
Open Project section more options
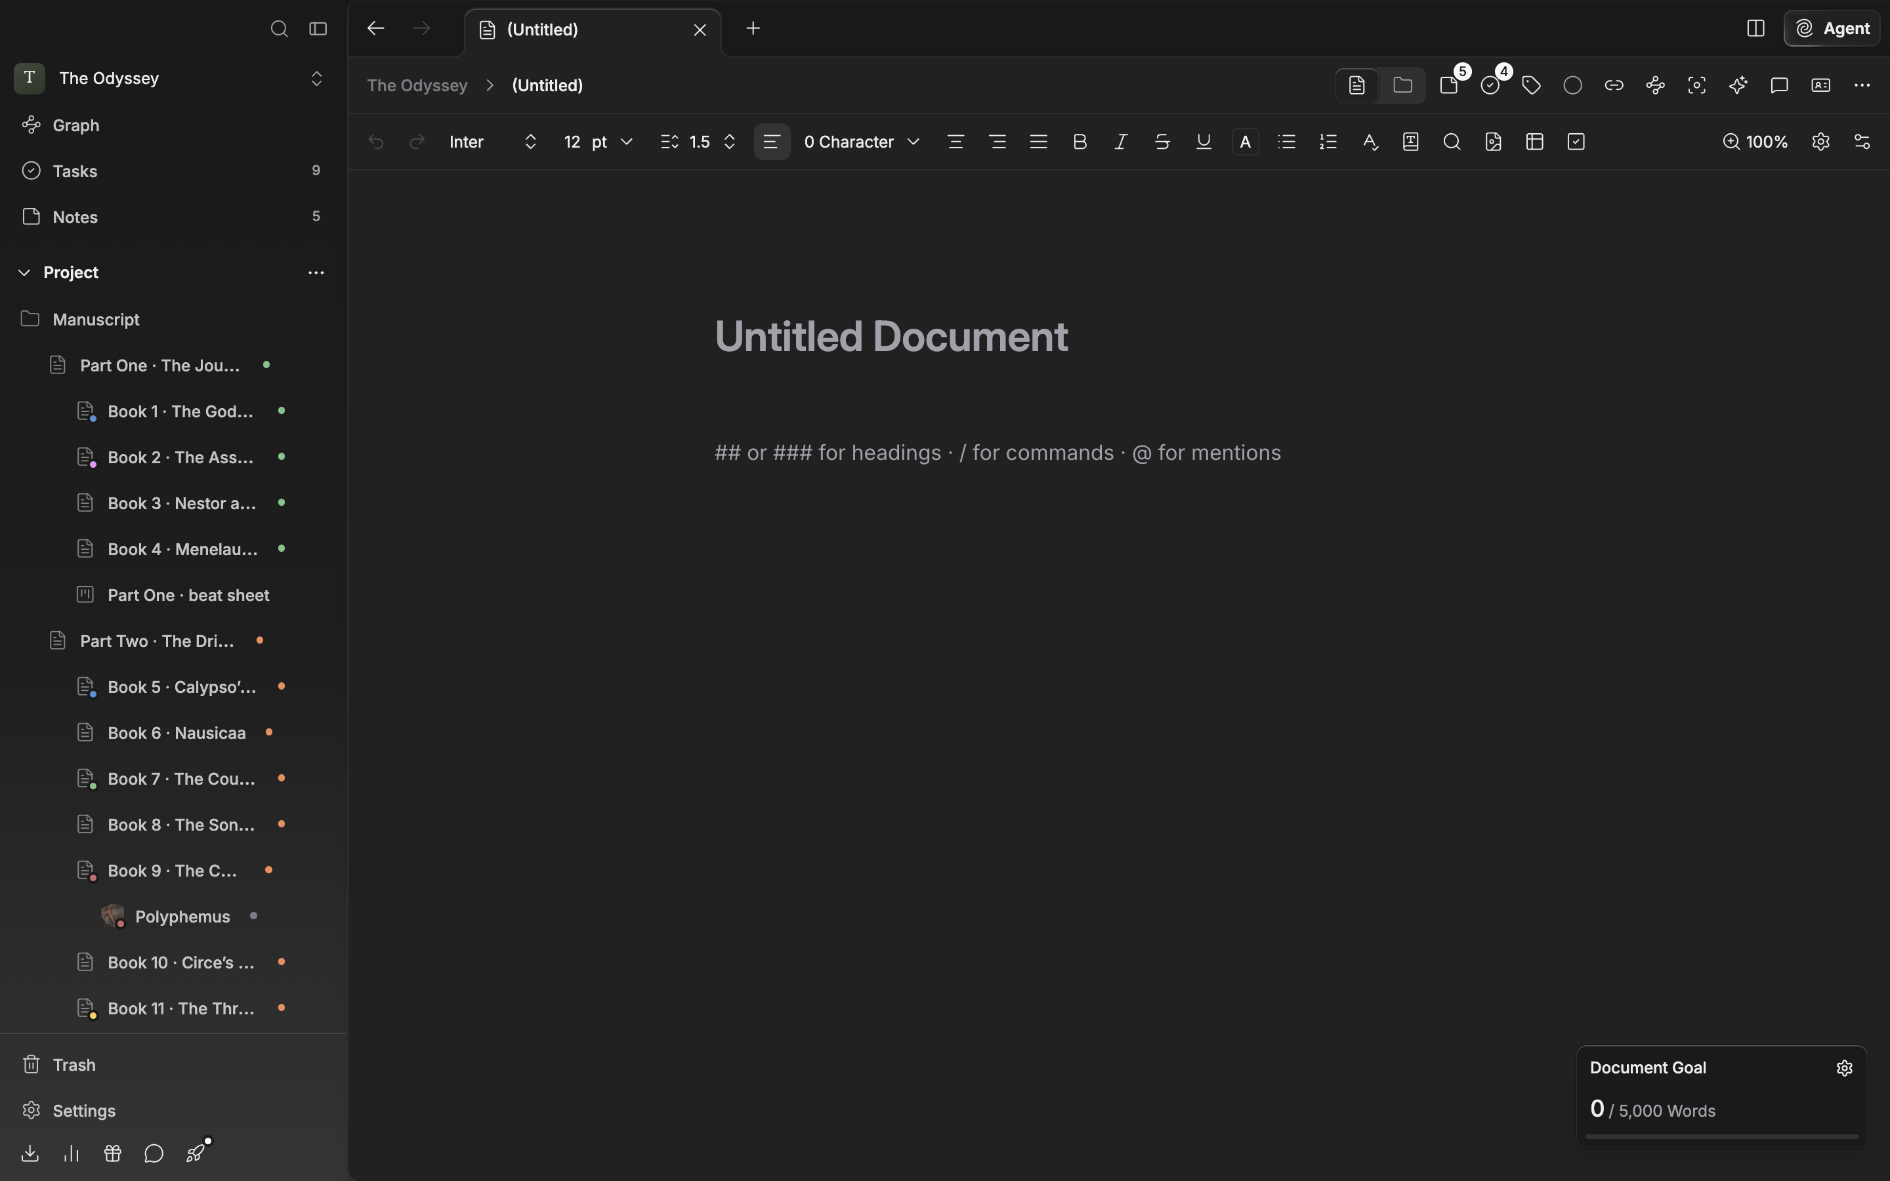316,272
